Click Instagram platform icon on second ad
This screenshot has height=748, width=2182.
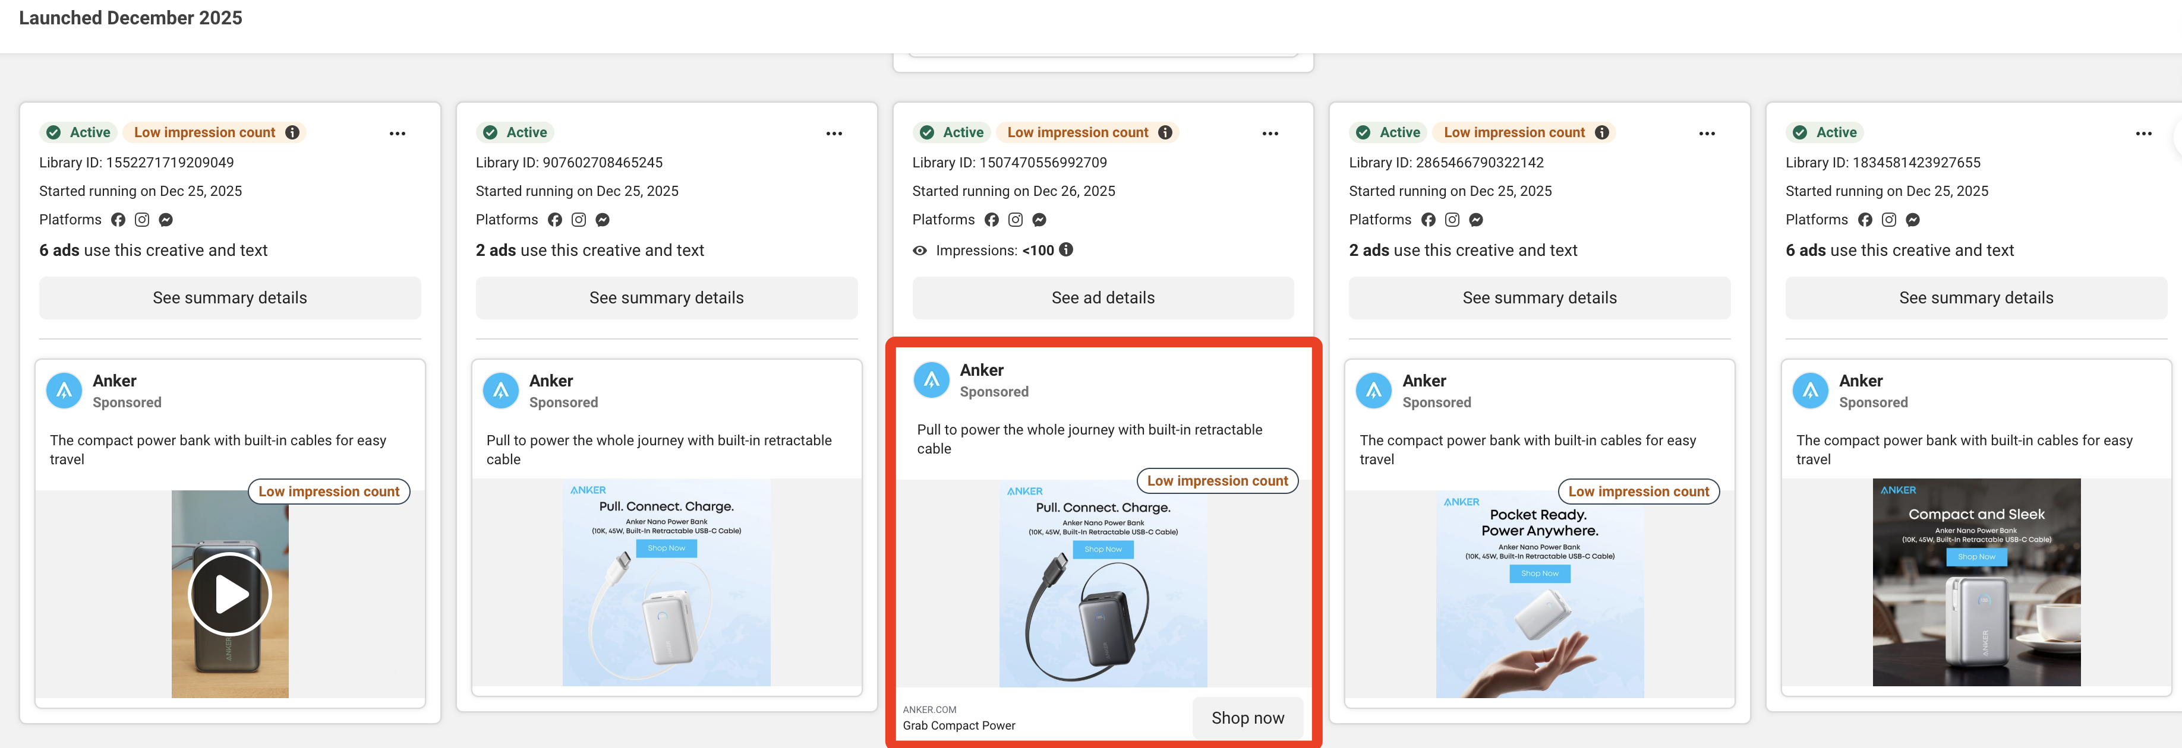tap(579, 220)
